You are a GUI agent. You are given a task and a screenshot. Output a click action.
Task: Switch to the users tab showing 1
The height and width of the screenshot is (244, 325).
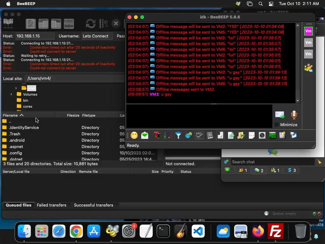(x=243, y=170)
